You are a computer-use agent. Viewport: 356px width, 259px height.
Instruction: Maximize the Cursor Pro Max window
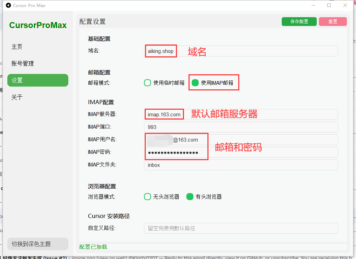[x=329, y=5]
